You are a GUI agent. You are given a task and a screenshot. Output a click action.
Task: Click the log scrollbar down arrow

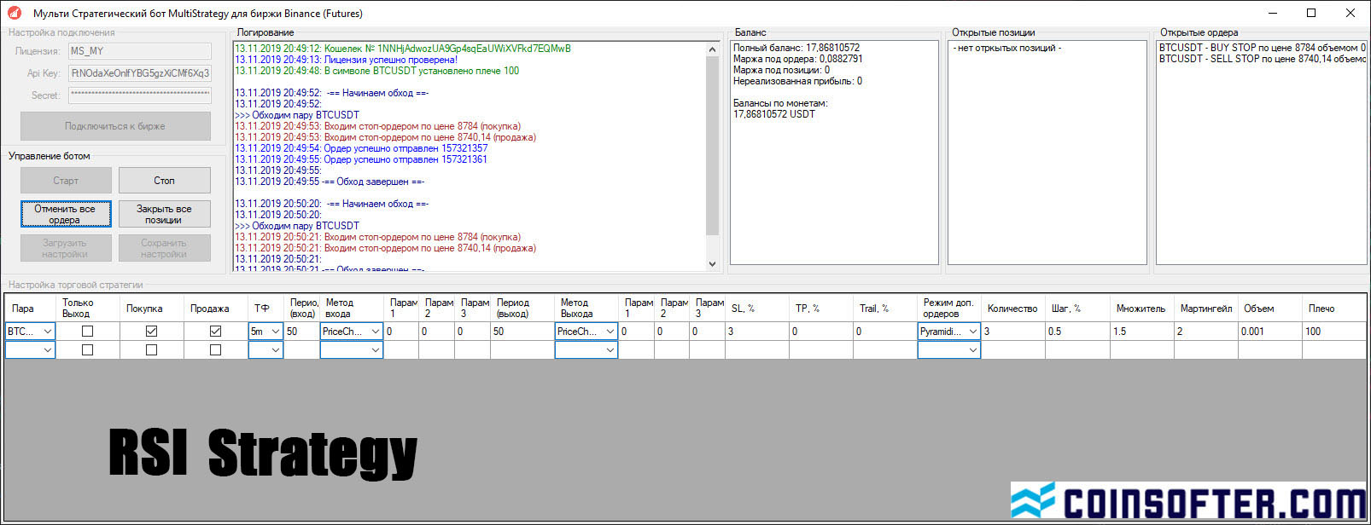point(713,264)
